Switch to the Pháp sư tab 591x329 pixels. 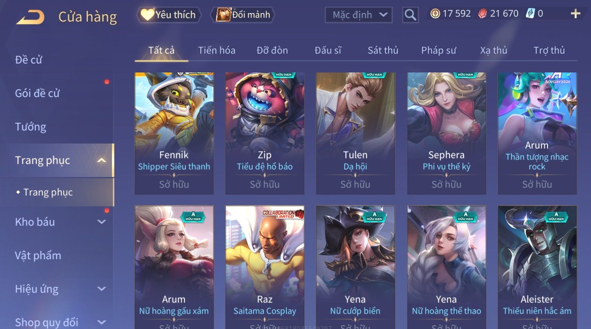point(439,50)
